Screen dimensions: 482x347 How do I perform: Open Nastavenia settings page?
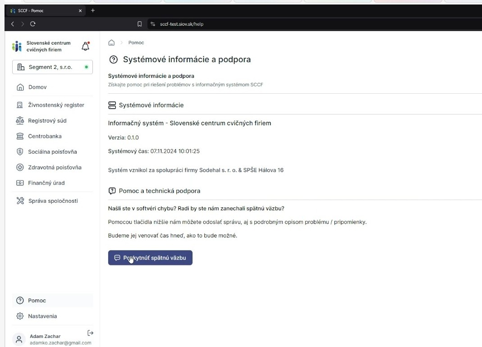tap(42, 316)
